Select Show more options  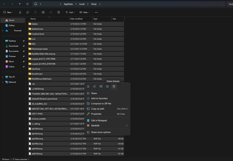[101, 132]
